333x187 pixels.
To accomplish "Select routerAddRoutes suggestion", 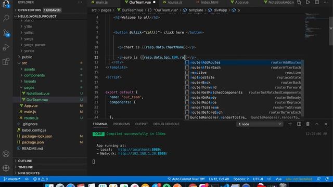I will pyautogui.click(x=244, y=62).
